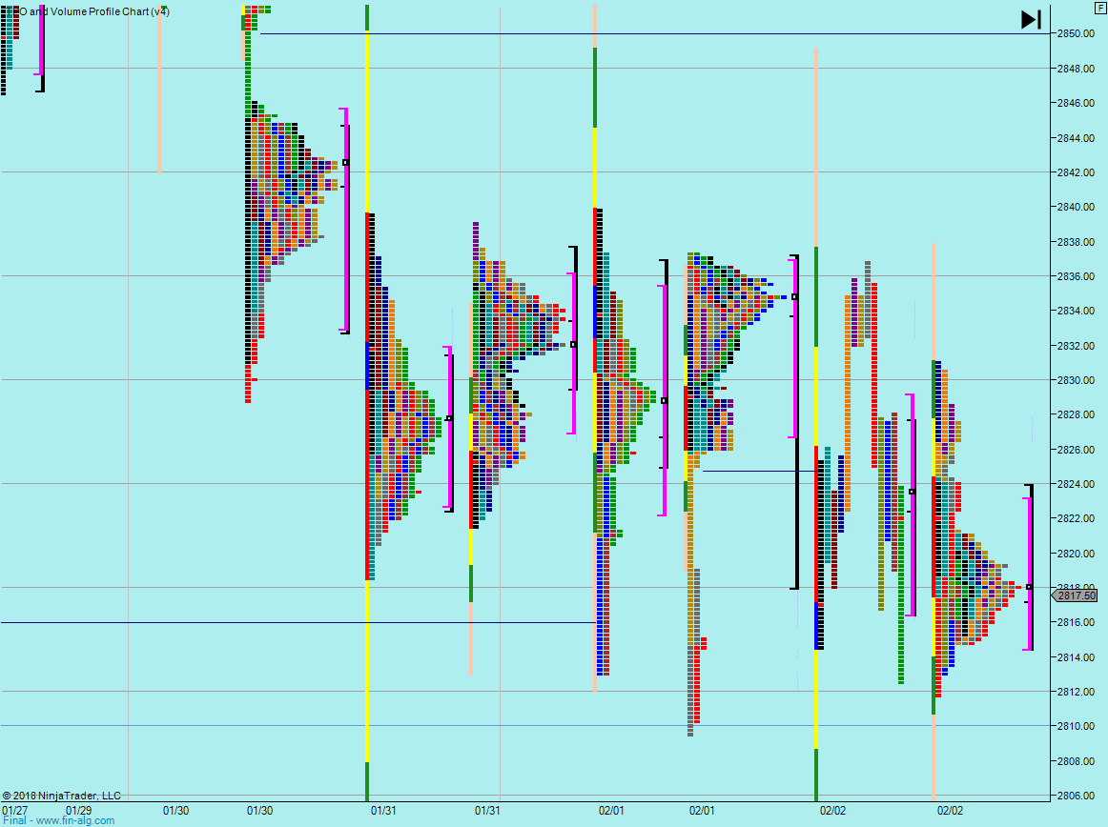The width and height of the screenshot is (1108, 827).
Task: Click the 01/27 date axis label
Action: 15,810
